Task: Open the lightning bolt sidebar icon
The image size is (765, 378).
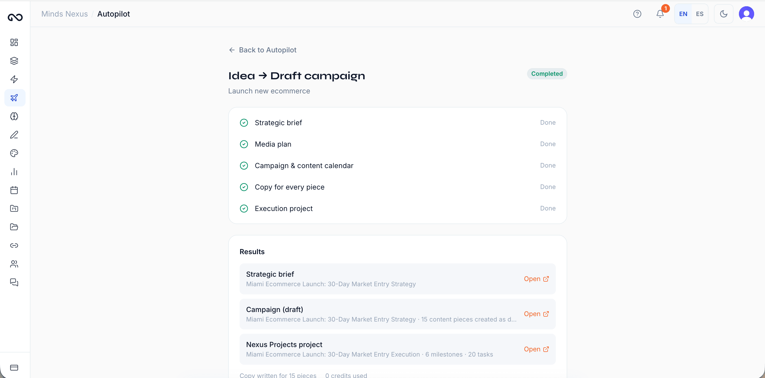Action: pyautogui.click(x=14, y=79)
